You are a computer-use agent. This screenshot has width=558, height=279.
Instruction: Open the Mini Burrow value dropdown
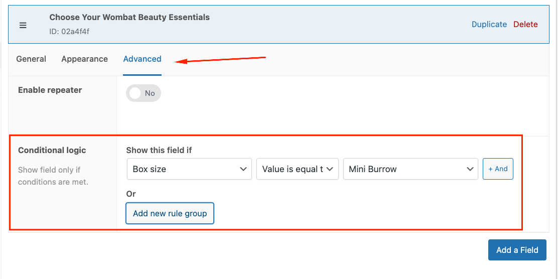coord(410,169)
